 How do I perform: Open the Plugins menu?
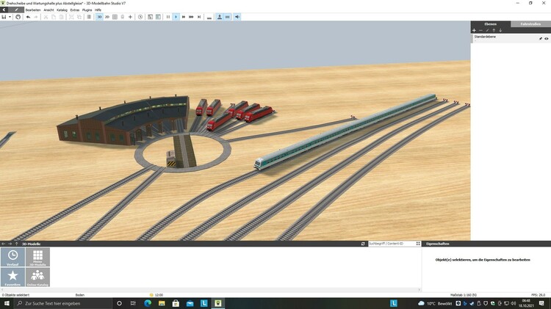tap(87, 10)
